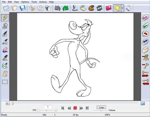150x117 pixels.
Task: Open the Actions menu
Action: tap(43, 2)
